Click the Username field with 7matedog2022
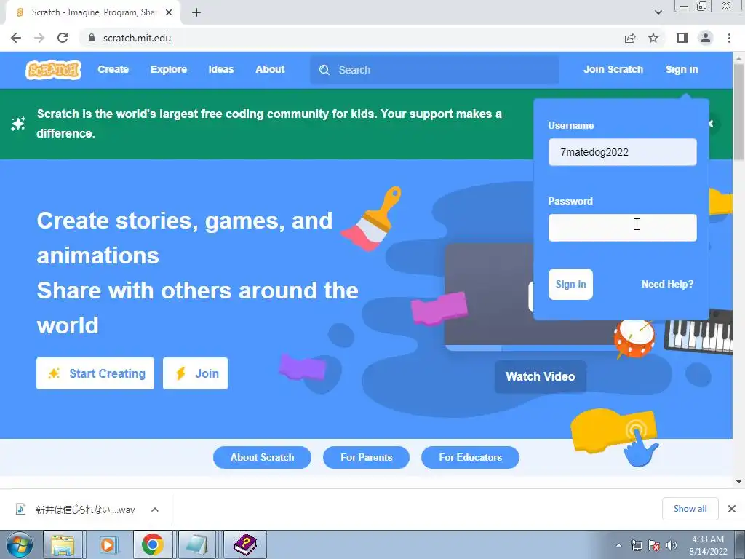745x559 pixels. pos(623,152)
